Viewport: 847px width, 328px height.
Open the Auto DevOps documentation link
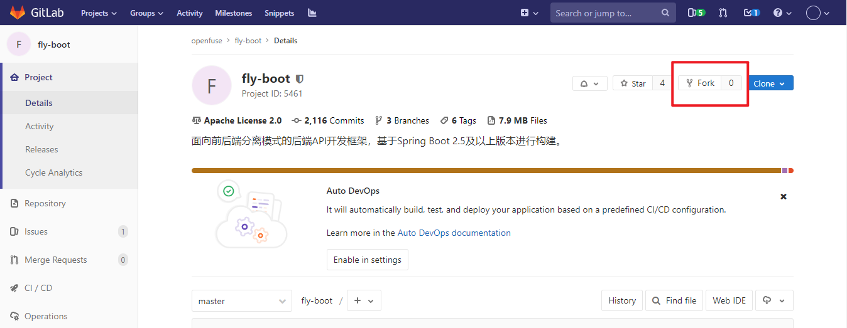(454, 233)
